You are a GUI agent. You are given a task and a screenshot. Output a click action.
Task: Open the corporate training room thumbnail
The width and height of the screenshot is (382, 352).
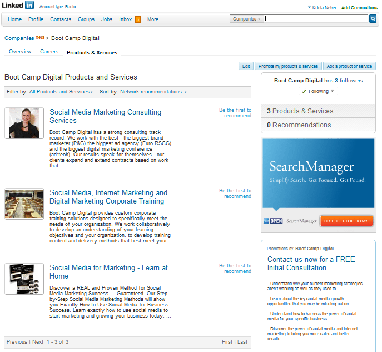pyautogui.click(x=24, y=204)
